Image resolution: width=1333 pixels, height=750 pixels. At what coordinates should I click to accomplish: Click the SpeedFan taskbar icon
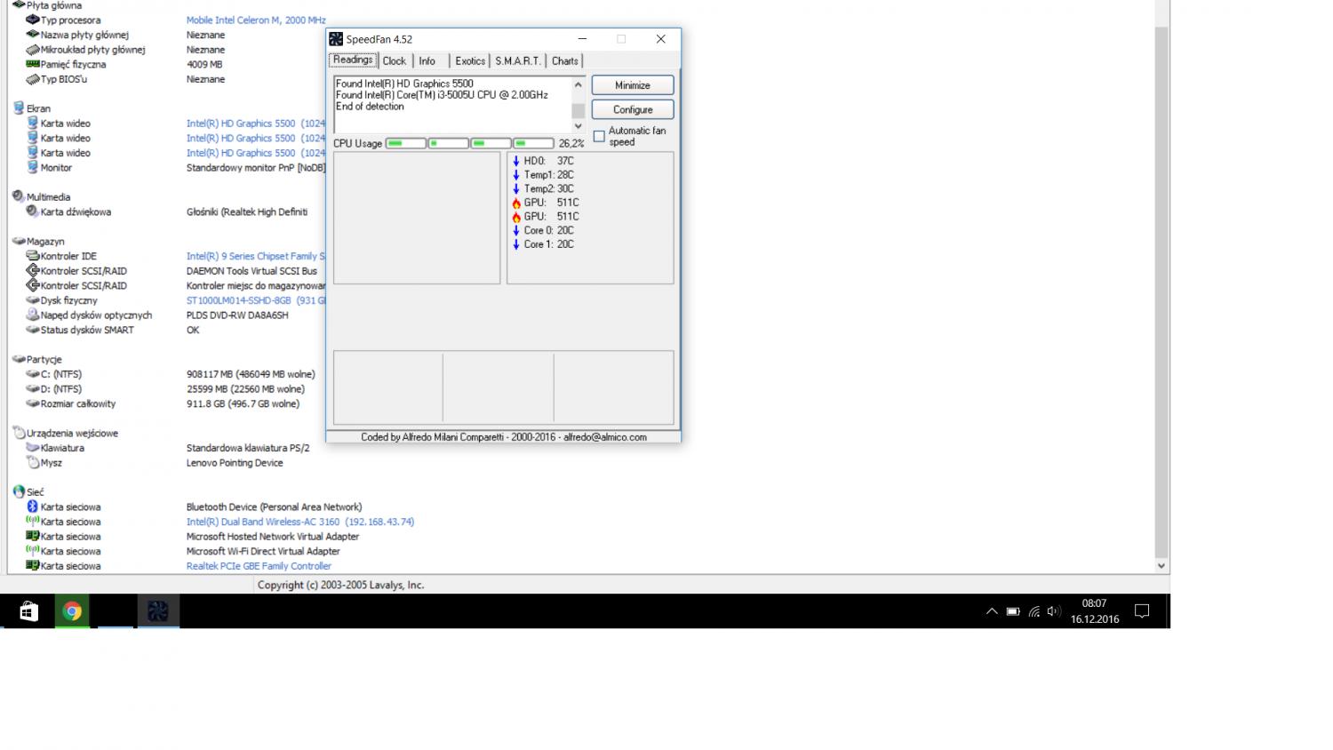pyautogui.click(x=158, y=611)
